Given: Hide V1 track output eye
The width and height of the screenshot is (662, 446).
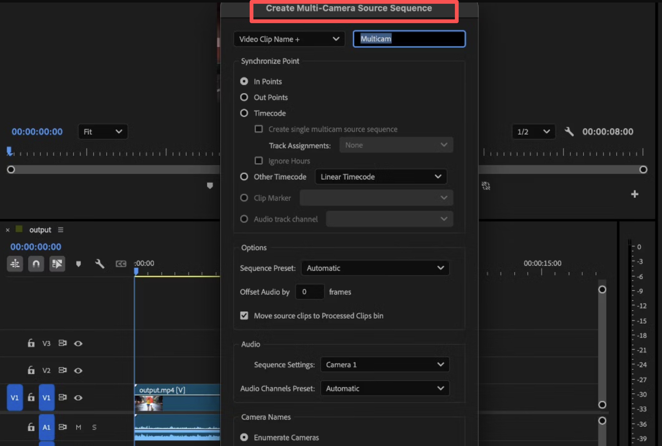Looking at the screenshot, I should tap(78, 398).
